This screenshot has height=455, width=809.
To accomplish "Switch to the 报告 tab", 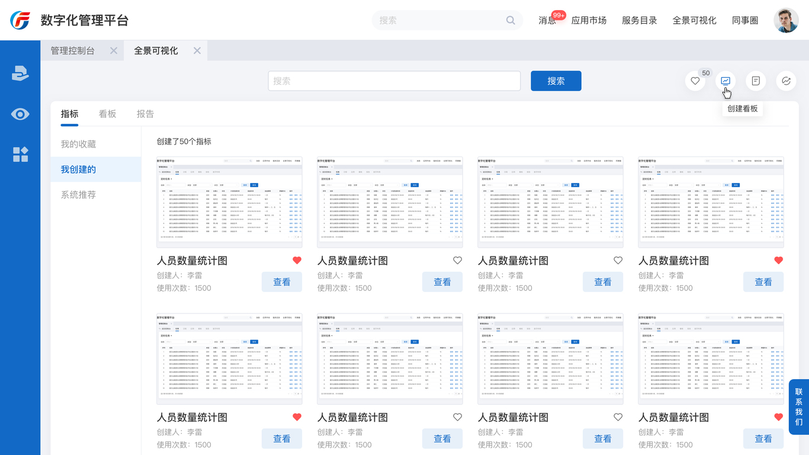I will (x=145, y=114).
